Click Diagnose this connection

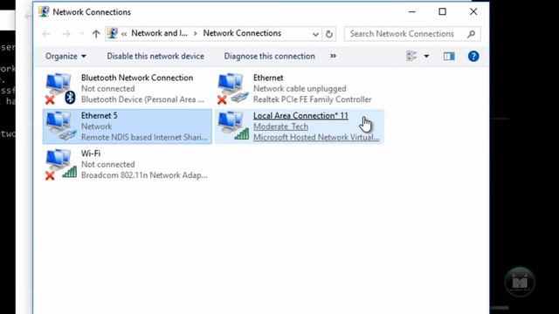pos(270,56)
